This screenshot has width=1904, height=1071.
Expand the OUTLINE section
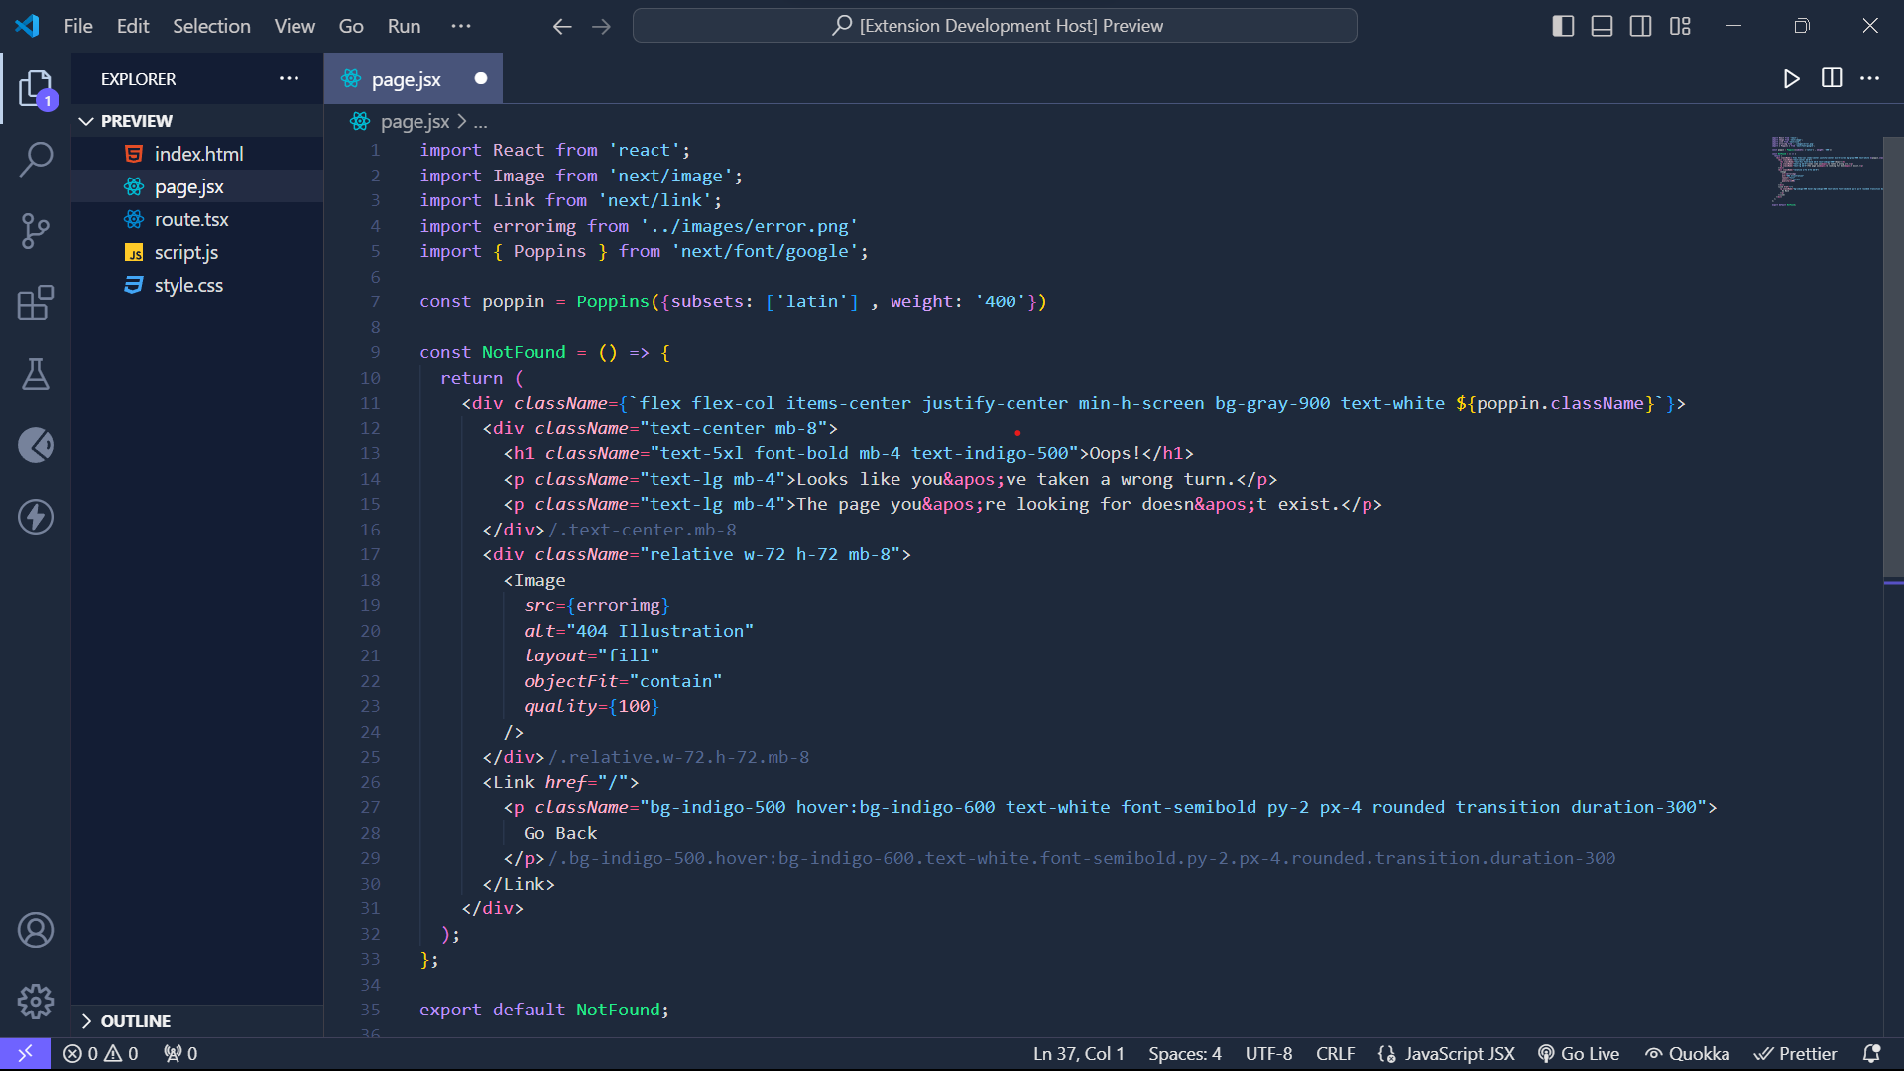coord(197,1021)
